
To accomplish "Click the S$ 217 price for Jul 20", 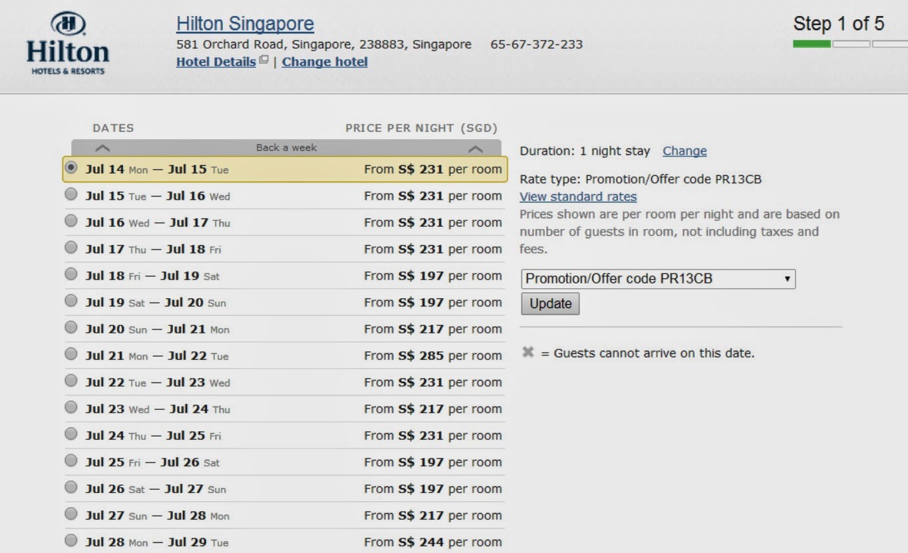I will click(x=420, y=329).
